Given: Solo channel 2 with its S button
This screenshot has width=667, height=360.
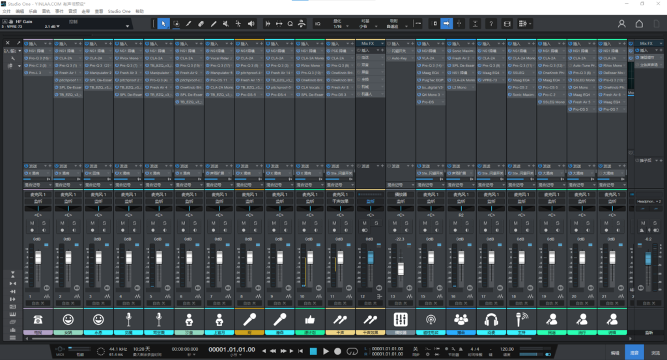Looking at the screenshot, I should [75, 224].
